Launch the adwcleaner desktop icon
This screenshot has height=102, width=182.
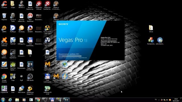pos(160,41)
